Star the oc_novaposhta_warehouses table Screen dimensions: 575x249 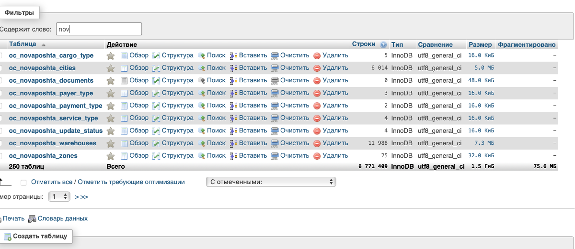pos(111,143)
